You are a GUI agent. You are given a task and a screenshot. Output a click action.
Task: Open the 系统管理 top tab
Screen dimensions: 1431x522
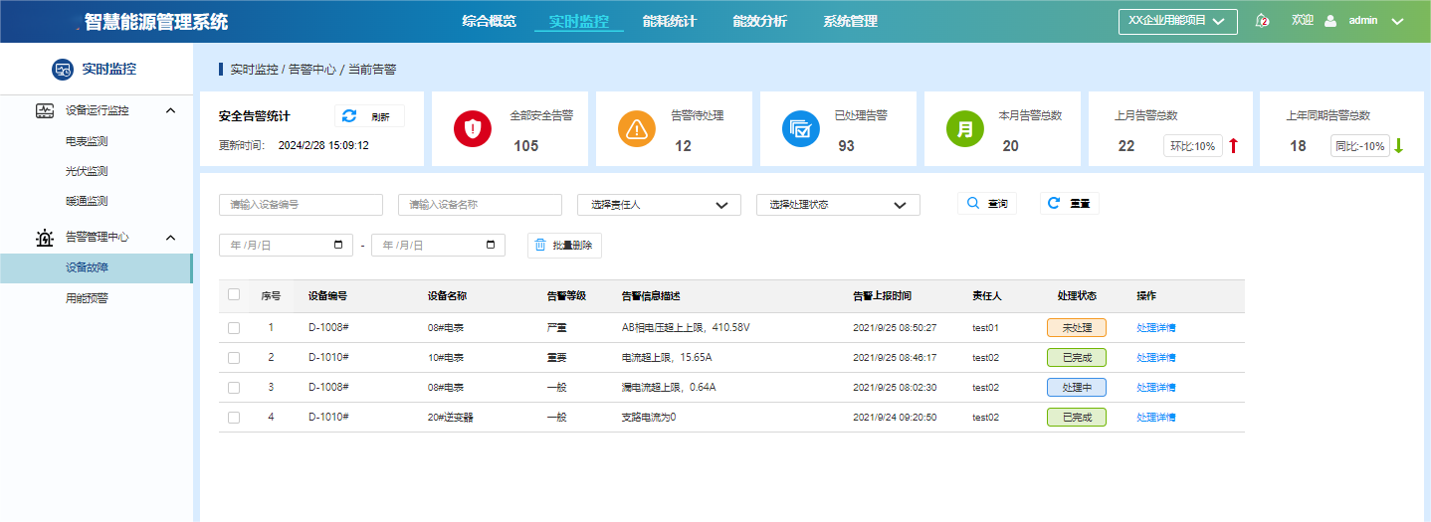pyautogui.click(x=850, y=21)
